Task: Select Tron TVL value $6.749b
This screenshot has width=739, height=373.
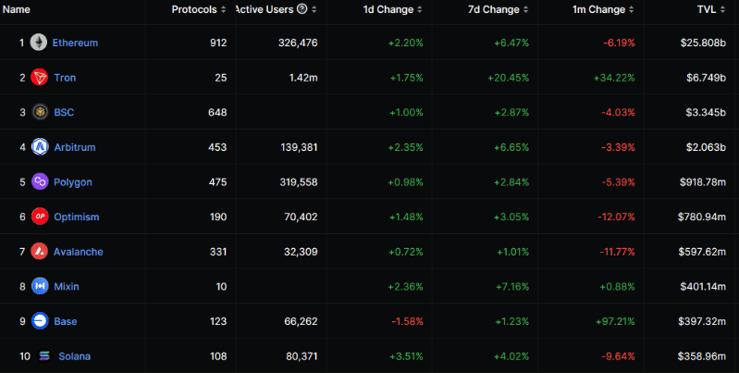Action: [706, 78]
